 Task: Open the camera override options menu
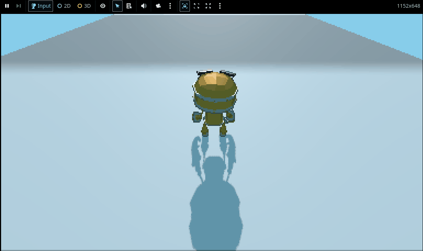[170, 6]
